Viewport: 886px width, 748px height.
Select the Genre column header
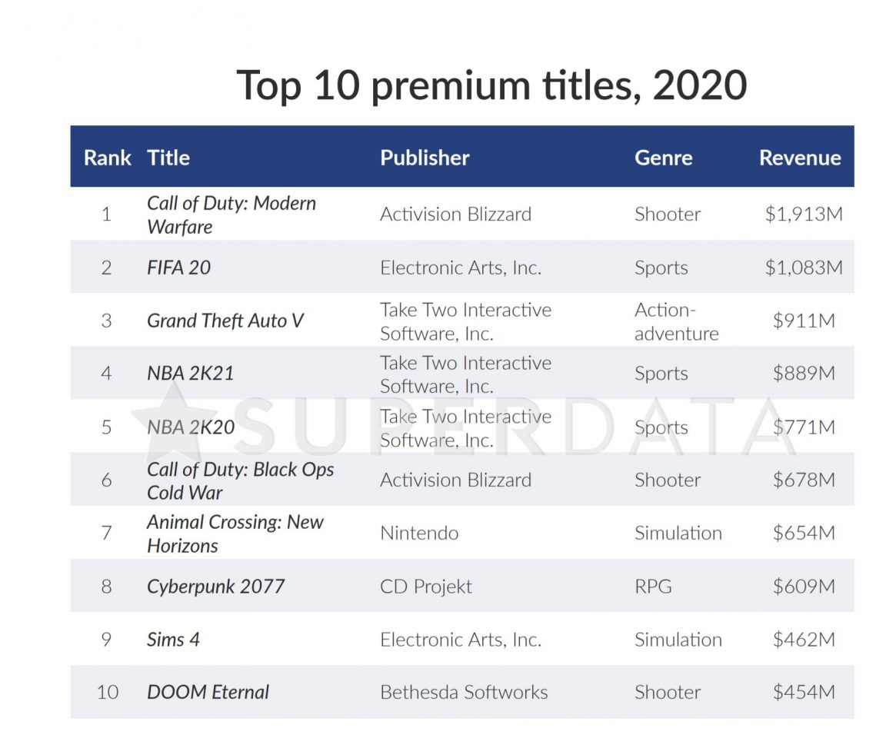(x=663, y=158)
